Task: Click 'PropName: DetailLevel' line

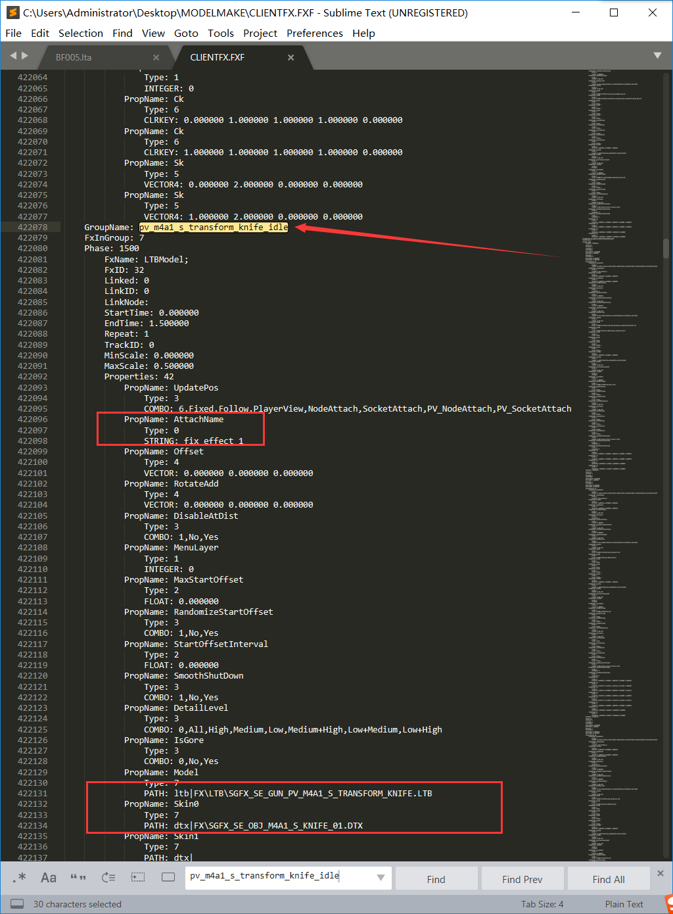Action: click(x=176, y=708)
